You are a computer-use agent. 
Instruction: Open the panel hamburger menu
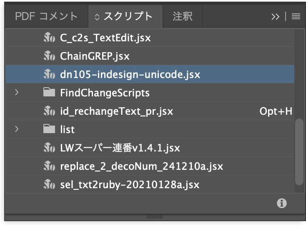[296, 17]
